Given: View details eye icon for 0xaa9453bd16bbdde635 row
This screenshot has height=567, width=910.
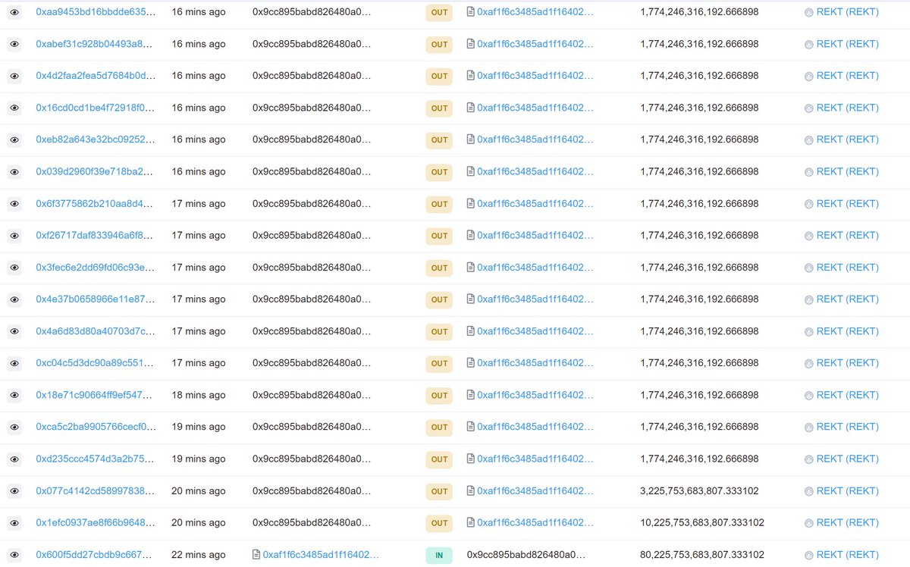Looking at the screenshot, I should pyautogui.click(x=14, y=12).
